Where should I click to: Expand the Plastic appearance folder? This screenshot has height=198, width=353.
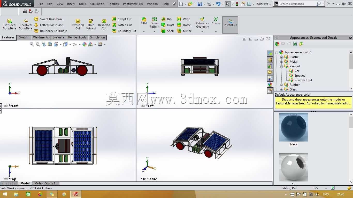click(281, 57)
